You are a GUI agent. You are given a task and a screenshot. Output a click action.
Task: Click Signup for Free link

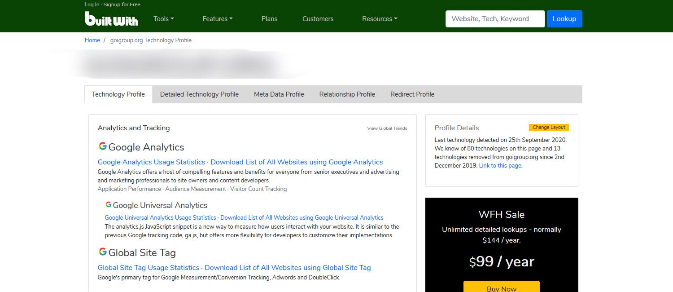(122, 4)
